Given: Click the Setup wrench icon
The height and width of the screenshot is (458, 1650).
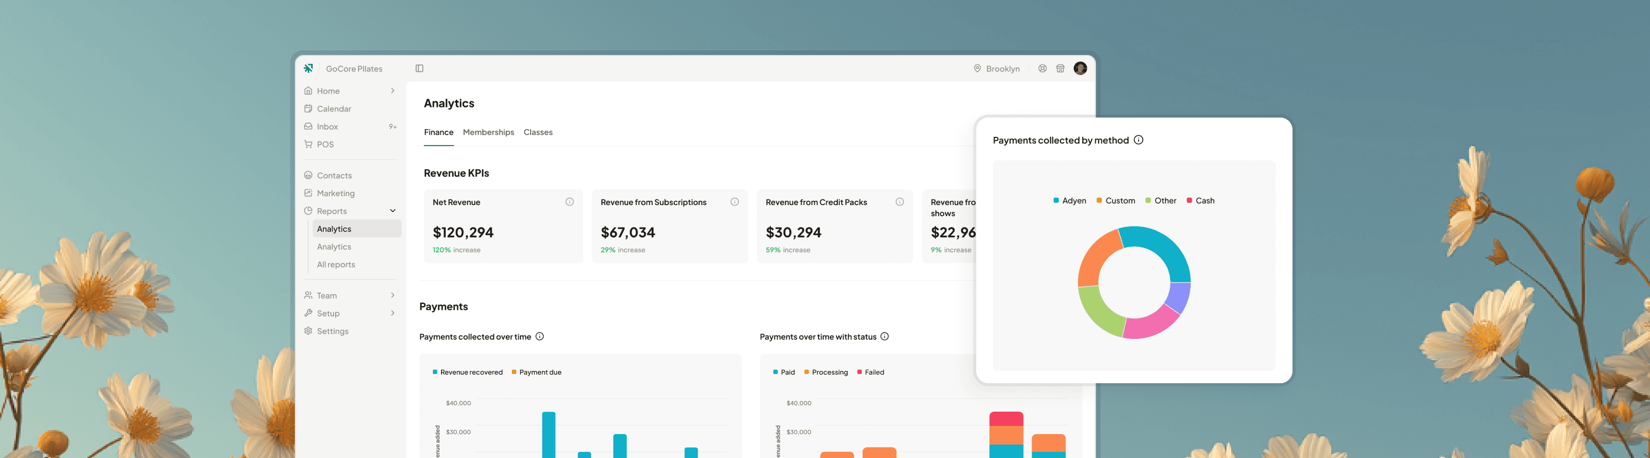Looking at the screenshot, I should (x=308, y=313).
